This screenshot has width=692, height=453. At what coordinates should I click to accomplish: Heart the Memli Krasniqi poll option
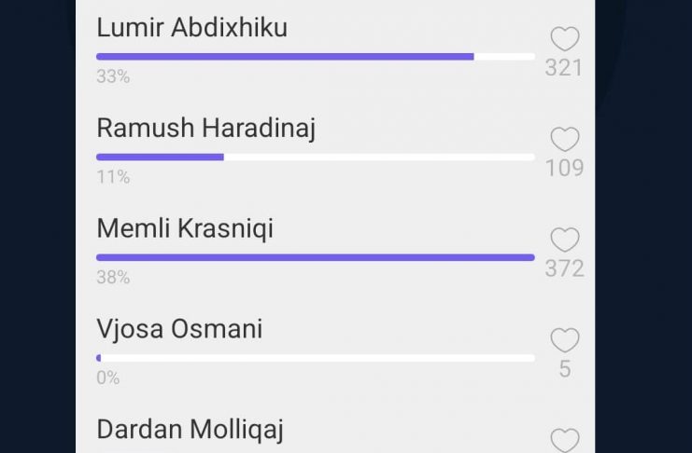pyautogui.click(x=564, y=240)
